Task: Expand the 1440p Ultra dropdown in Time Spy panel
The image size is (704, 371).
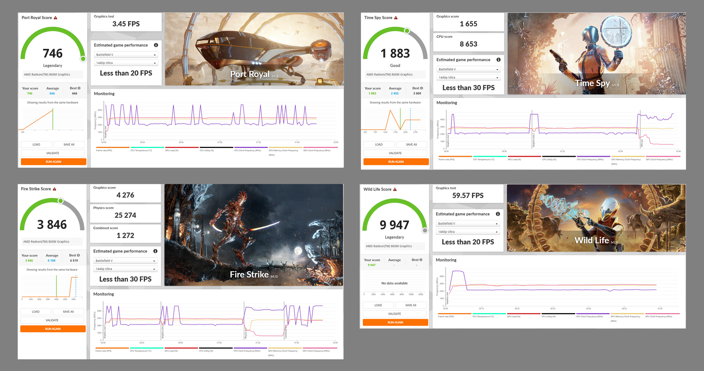Action: 468,78
